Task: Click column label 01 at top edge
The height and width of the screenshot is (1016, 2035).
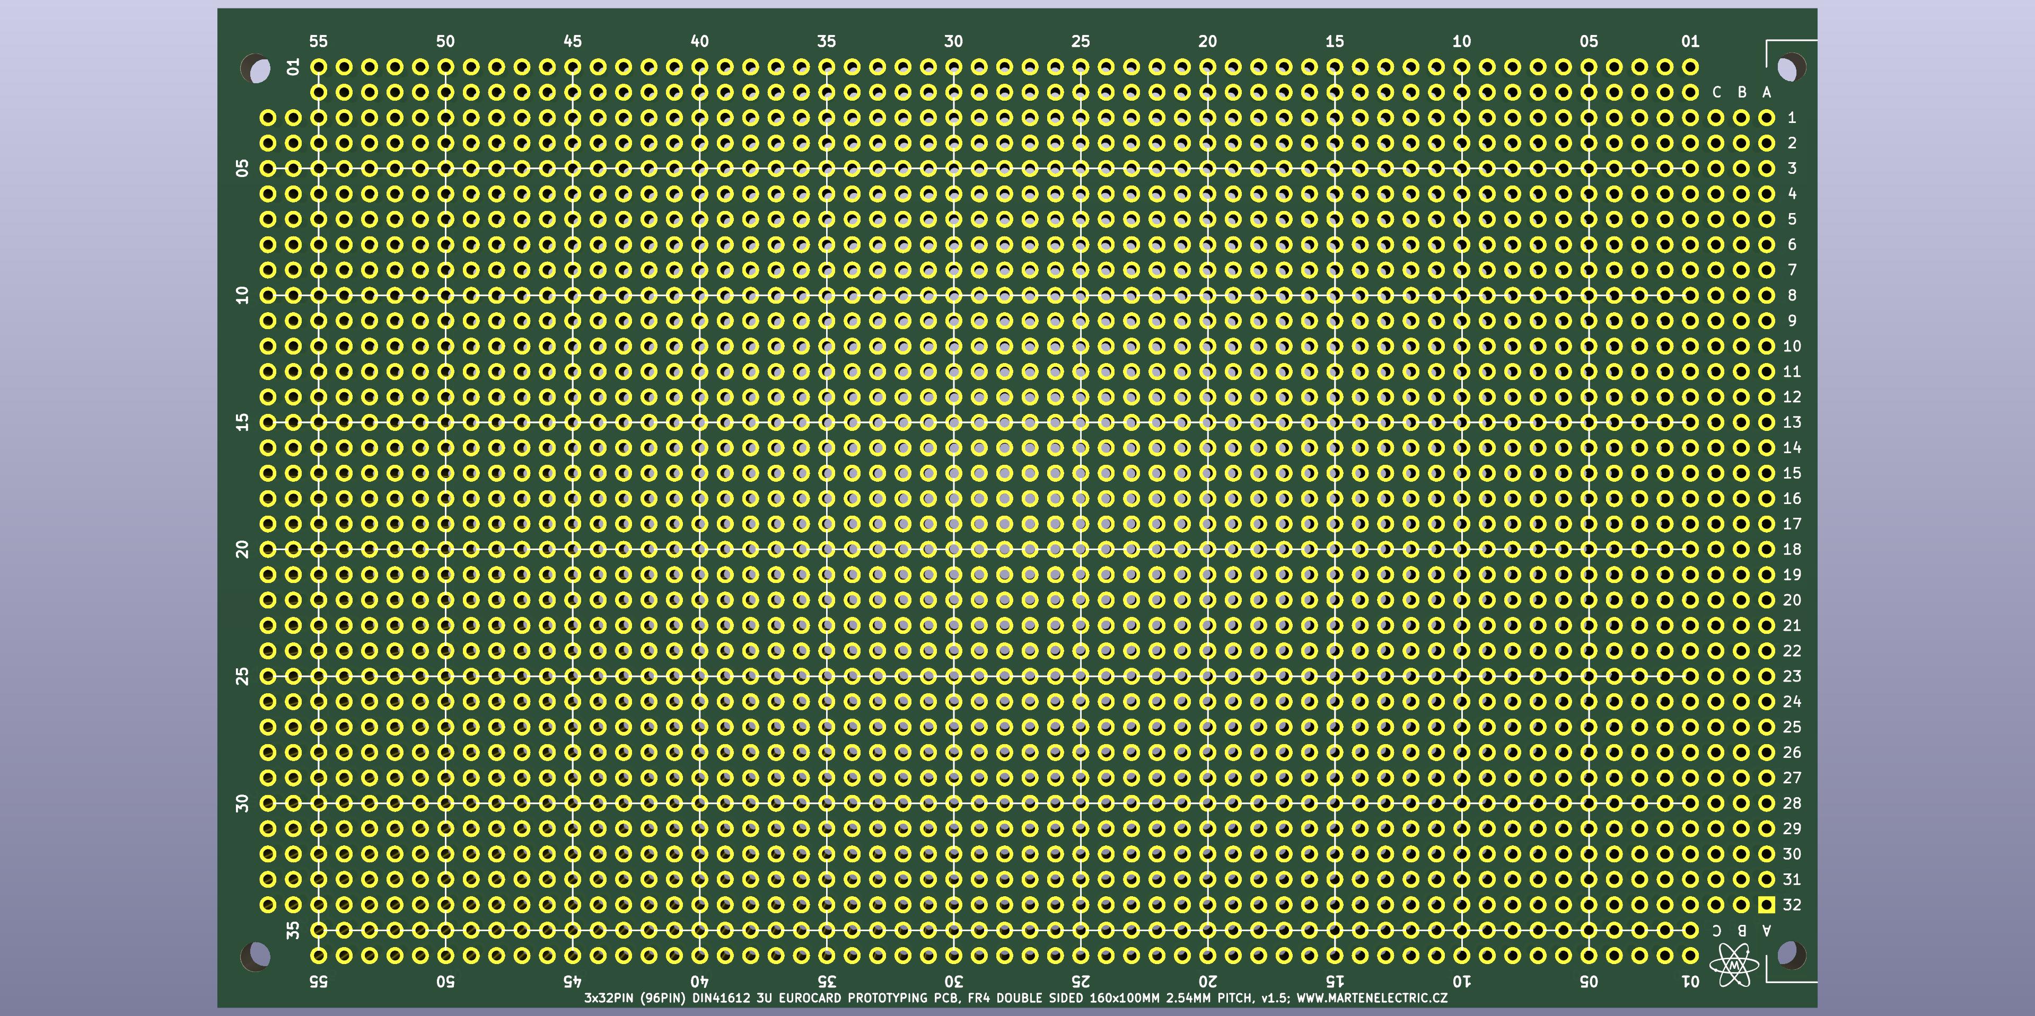Action: tap(1690, 41)
